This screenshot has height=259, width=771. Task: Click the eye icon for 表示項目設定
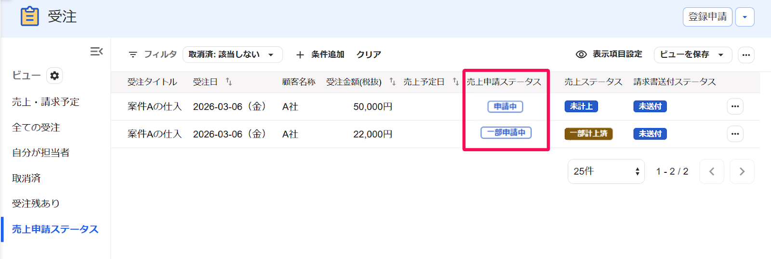click(x=581, y=54)
